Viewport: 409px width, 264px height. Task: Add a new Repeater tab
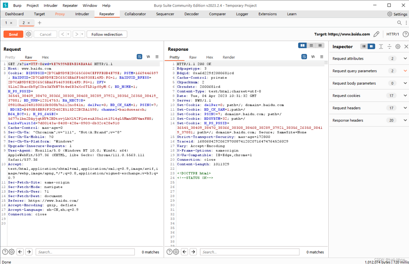pos(39,23)
